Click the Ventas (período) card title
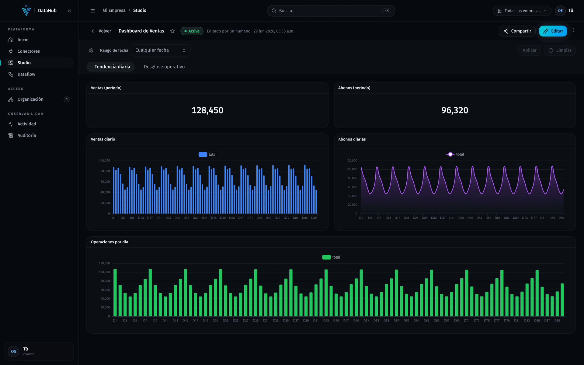 coord(106,88)
